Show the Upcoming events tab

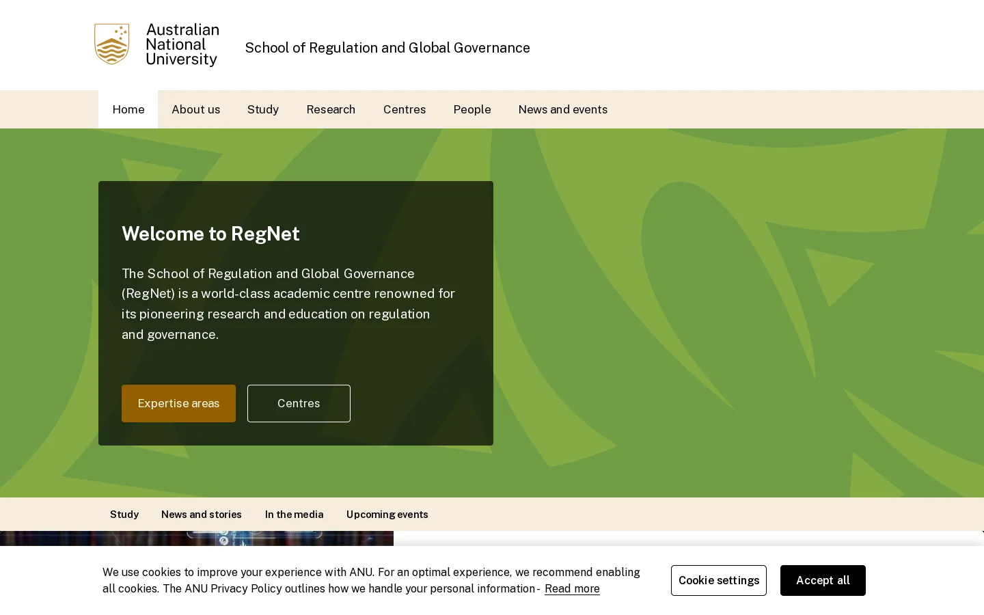(387, 515)
